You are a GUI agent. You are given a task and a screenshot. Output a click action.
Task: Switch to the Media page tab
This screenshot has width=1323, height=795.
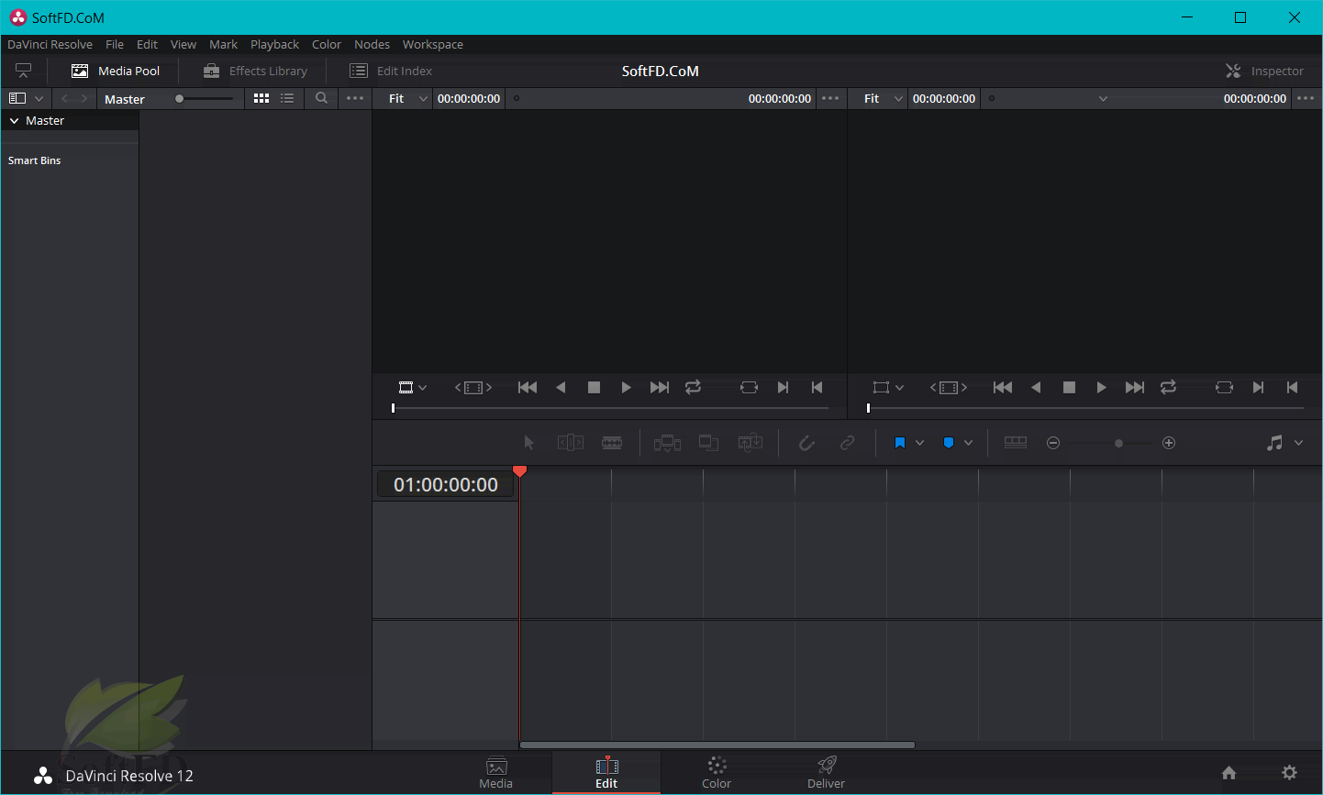coord(496,773)
